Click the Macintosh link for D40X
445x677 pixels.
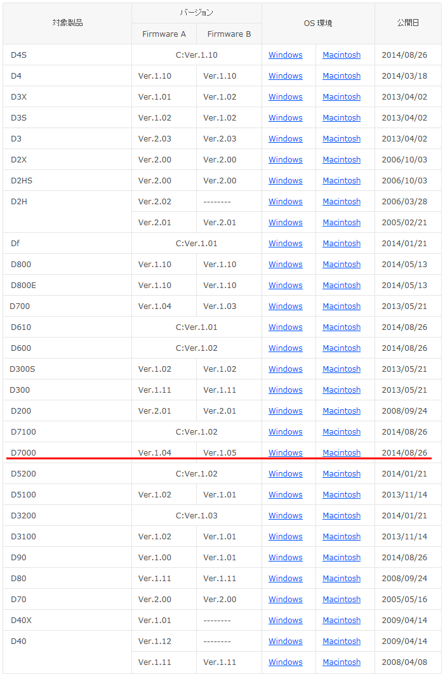(342, 620)
